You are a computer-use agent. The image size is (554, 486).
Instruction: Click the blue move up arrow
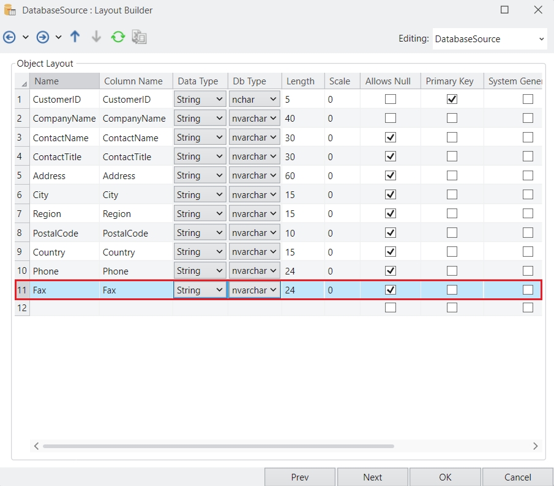pyautogui.click(x=75, y=37)
